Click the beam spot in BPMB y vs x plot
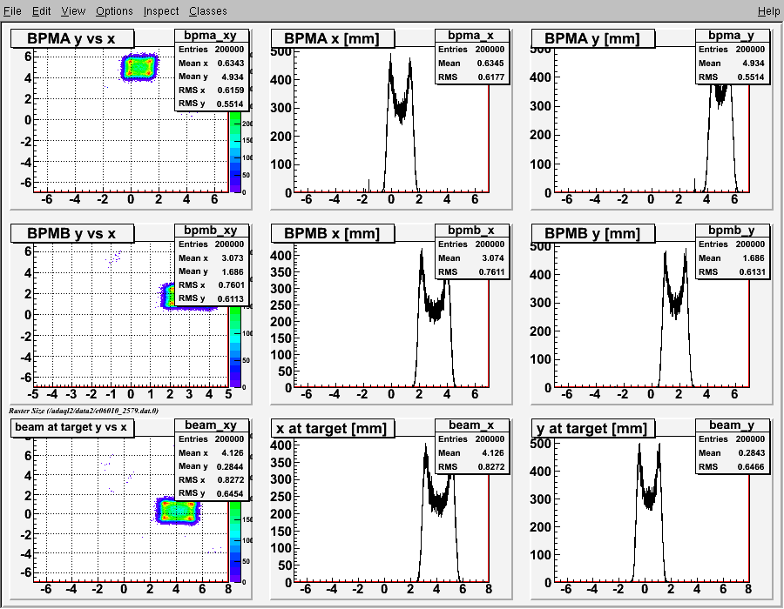The height and width of the screenshot is (609, 784). coord(168,296)
